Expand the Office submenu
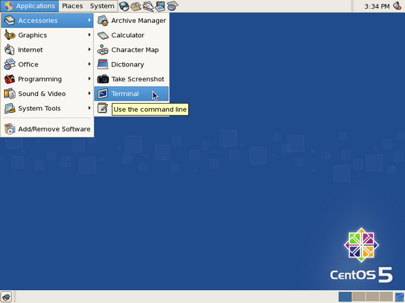This screenshot has width=405, height=303. pos(47,65)
